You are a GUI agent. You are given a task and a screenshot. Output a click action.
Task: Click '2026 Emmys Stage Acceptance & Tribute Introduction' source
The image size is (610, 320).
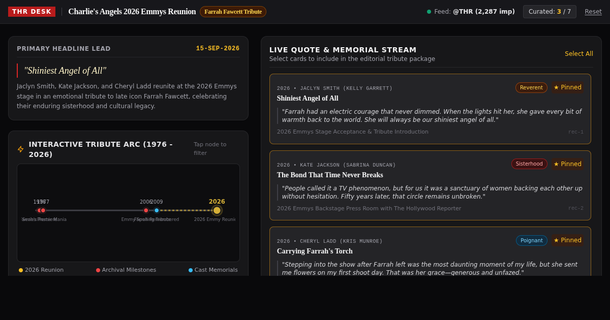point(353,132)
